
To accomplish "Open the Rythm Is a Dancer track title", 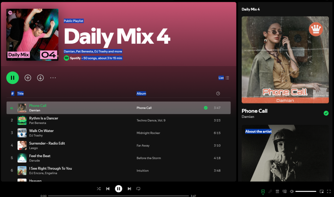I will [44, 118].
